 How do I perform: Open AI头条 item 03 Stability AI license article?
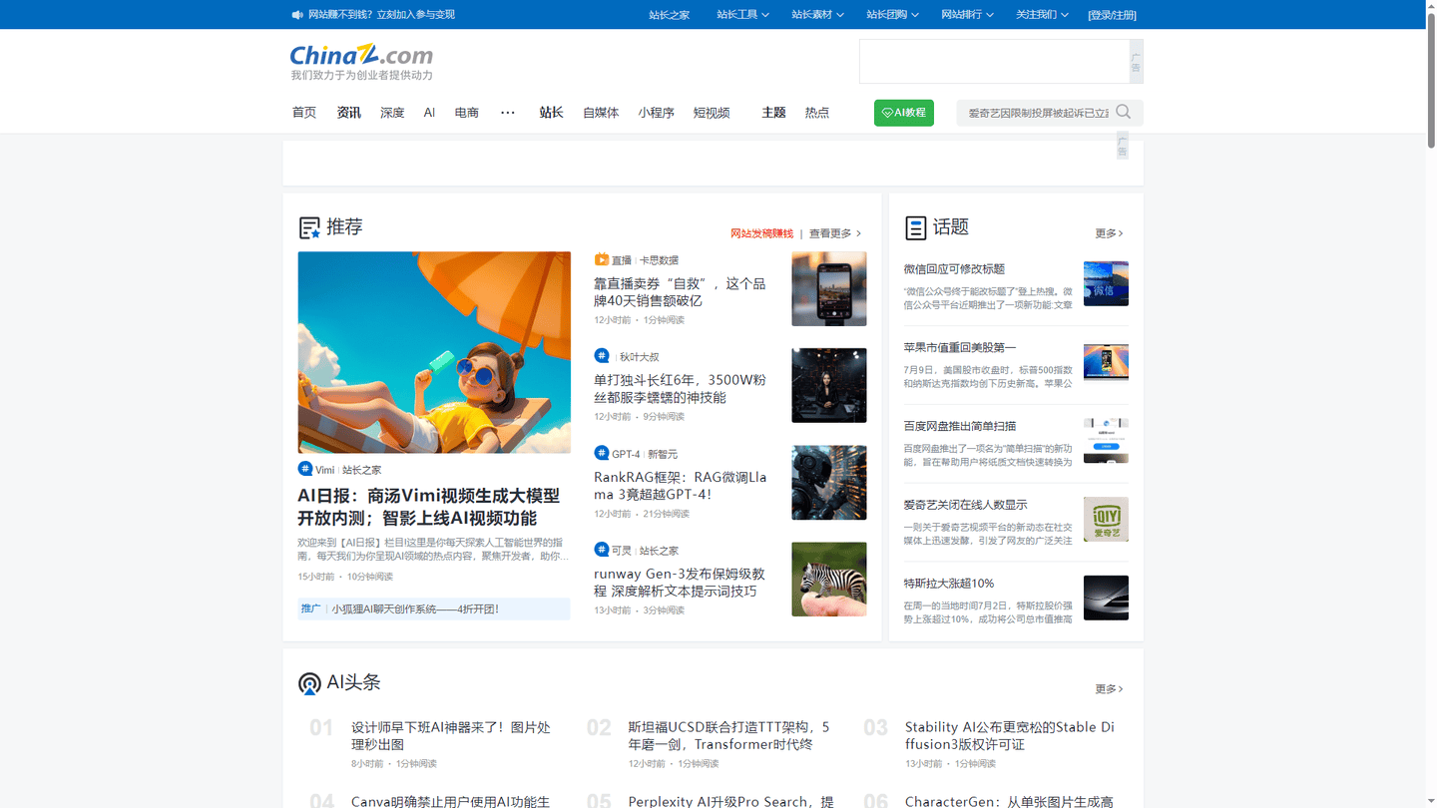click(x=1010, y=736)
